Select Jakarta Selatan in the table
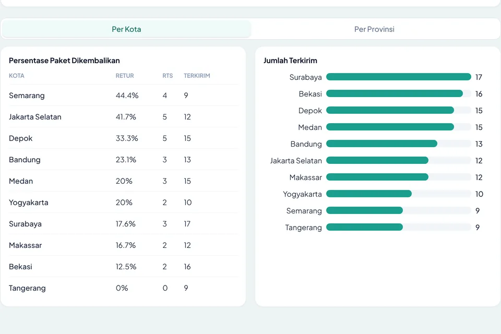 35,117
